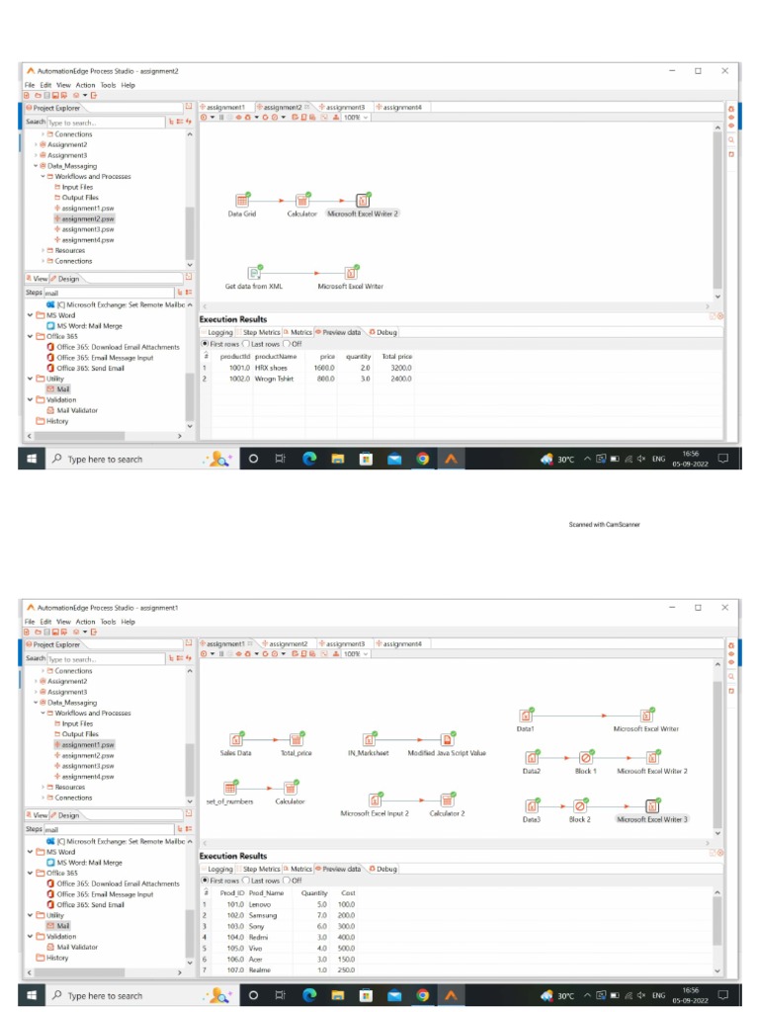Open the Action menu in assignment1 window
This screenshot has height=1012, width=759.
[85, 622]
